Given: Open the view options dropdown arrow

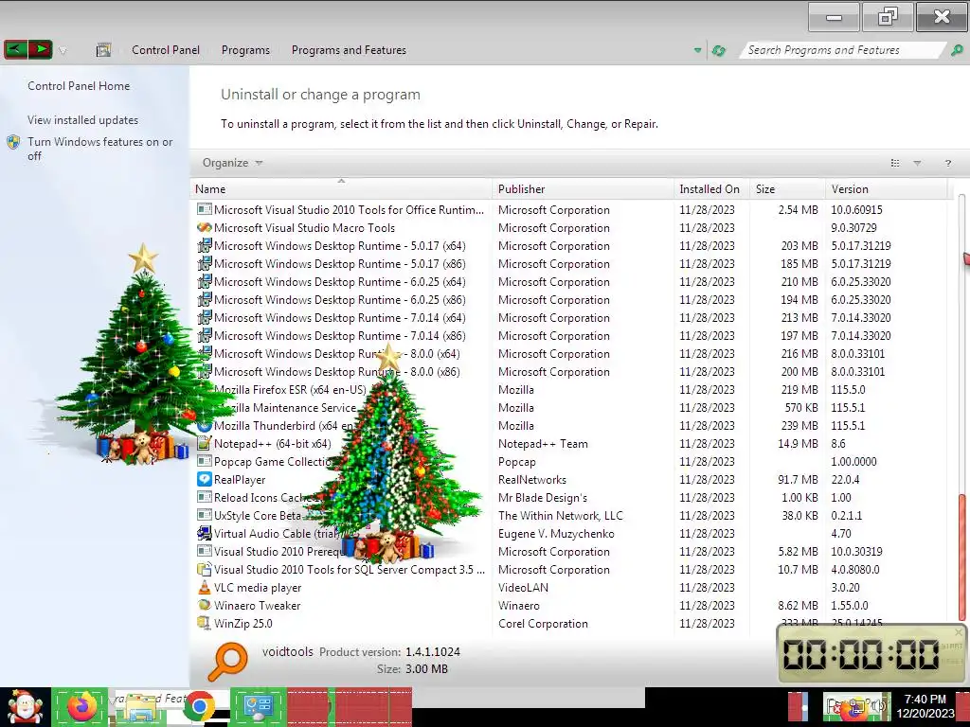Looking at the screenshot, I should [x=917, y=163].
